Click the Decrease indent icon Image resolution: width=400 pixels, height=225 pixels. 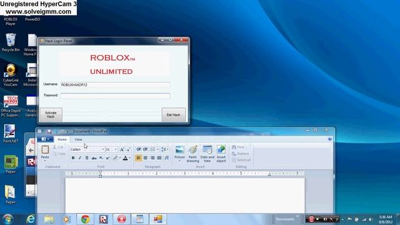point(139,149)
